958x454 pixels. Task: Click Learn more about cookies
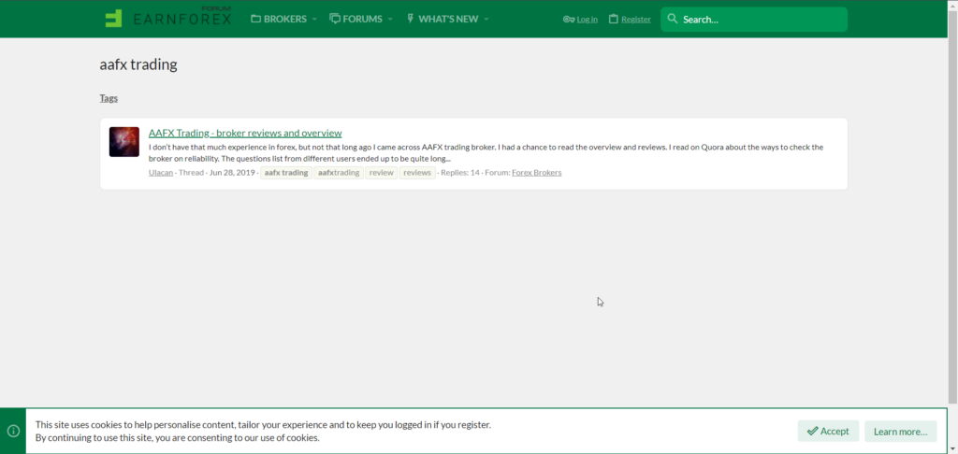[901, 431]
